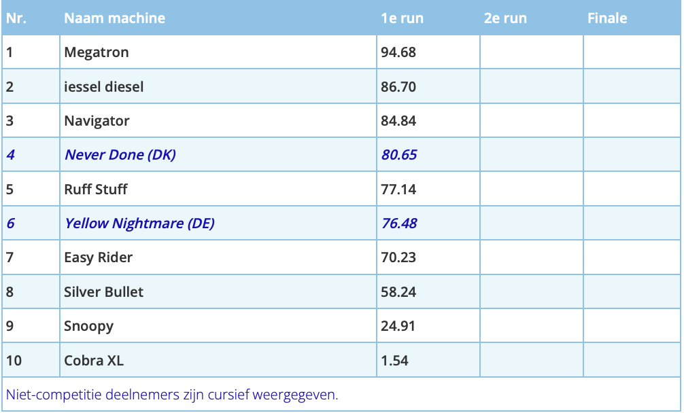The height and width of the screenshot is (413, 684).
Task: Select the iessel diesel machine name
Action: 104,87
